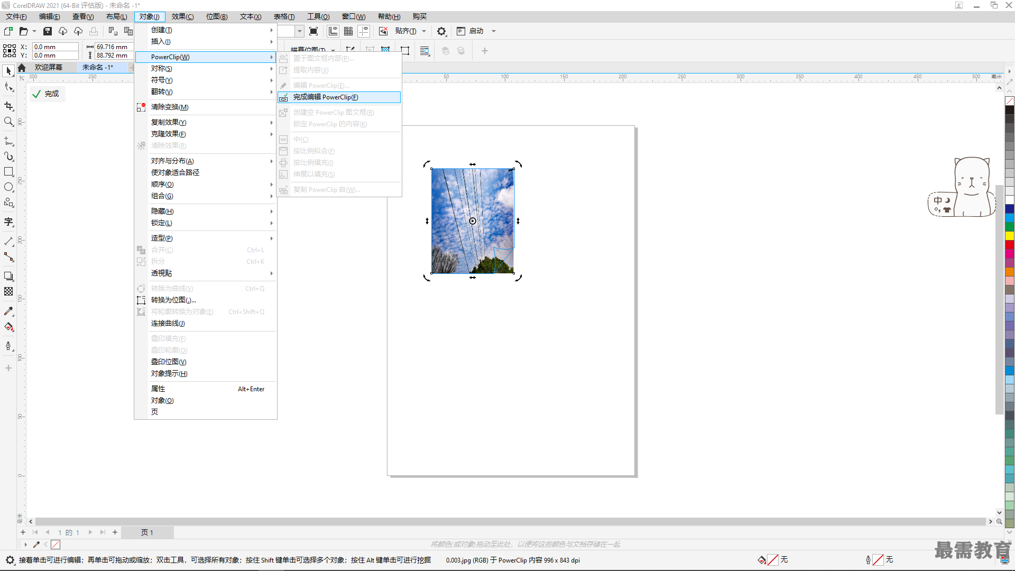The width and height of the screenshot is (1015, 571).
Task: Click the Save floppy disk icon
Action: tap(48, 31)
